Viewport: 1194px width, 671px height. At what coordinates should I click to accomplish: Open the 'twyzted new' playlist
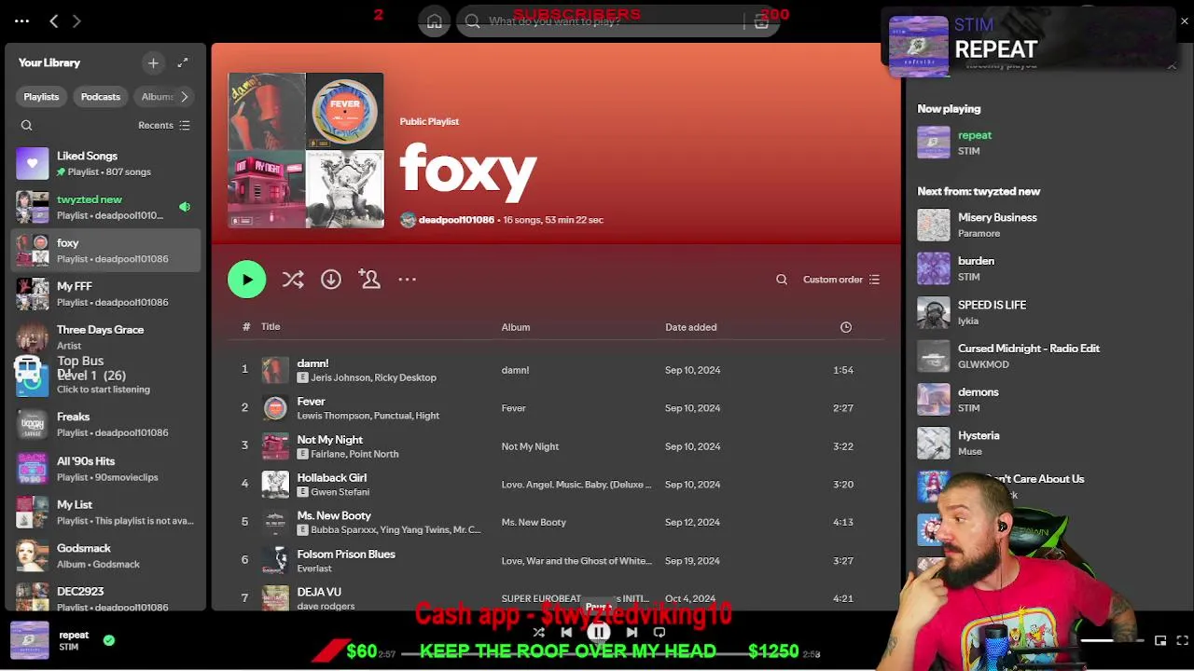(x=105, y=207)
